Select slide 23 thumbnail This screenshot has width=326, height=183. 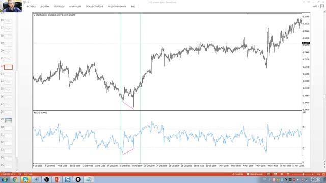click(x=8, y=75)
